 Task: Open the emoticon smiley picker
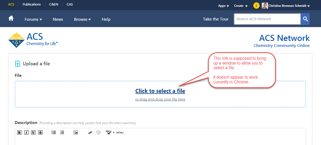[x=98, y=132]
